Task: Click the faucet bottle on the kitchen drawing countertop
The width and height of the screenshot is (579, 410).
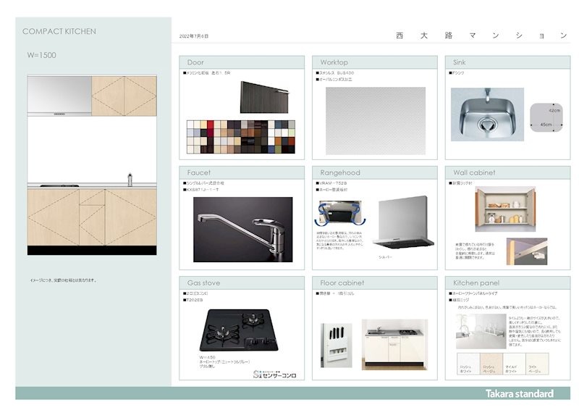Action: 130,179
